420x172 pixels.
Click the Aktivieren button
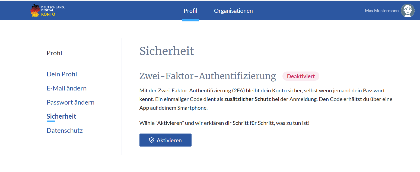tap(166, 140)
